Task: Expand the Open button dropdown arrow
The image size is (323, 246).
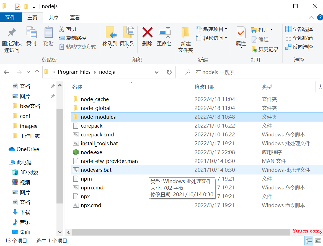Action: [271, 30]
